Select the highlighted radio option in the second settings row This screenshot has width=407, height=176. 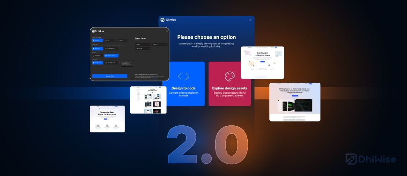[x=98, y=48]
